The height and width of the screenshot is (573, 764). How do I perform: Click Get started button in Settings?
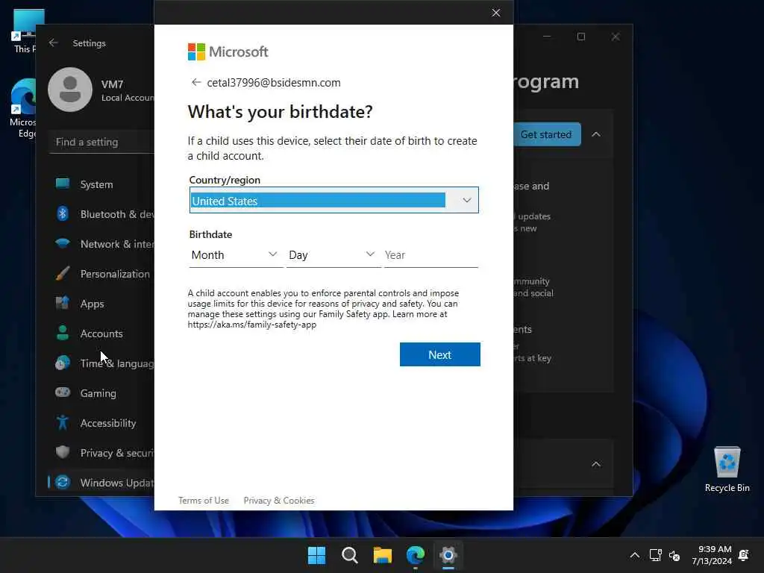[x=547, y=134]
